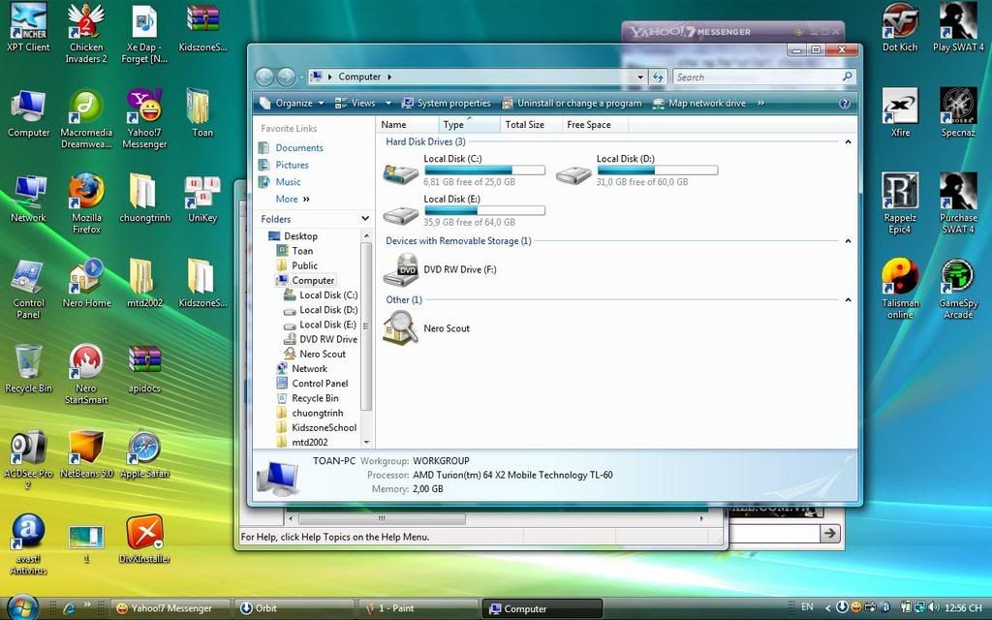Switch to 1 - Paint taskbar button
This screenshot has width=992, height=620.
tap(418, 608)
